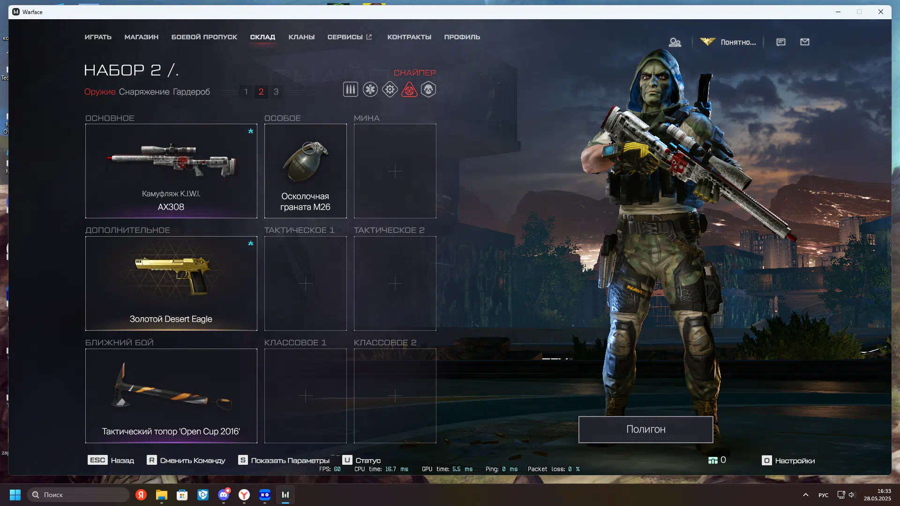Select loadout set 3
Screen dimensions: 900x506
tap(276, 92)
